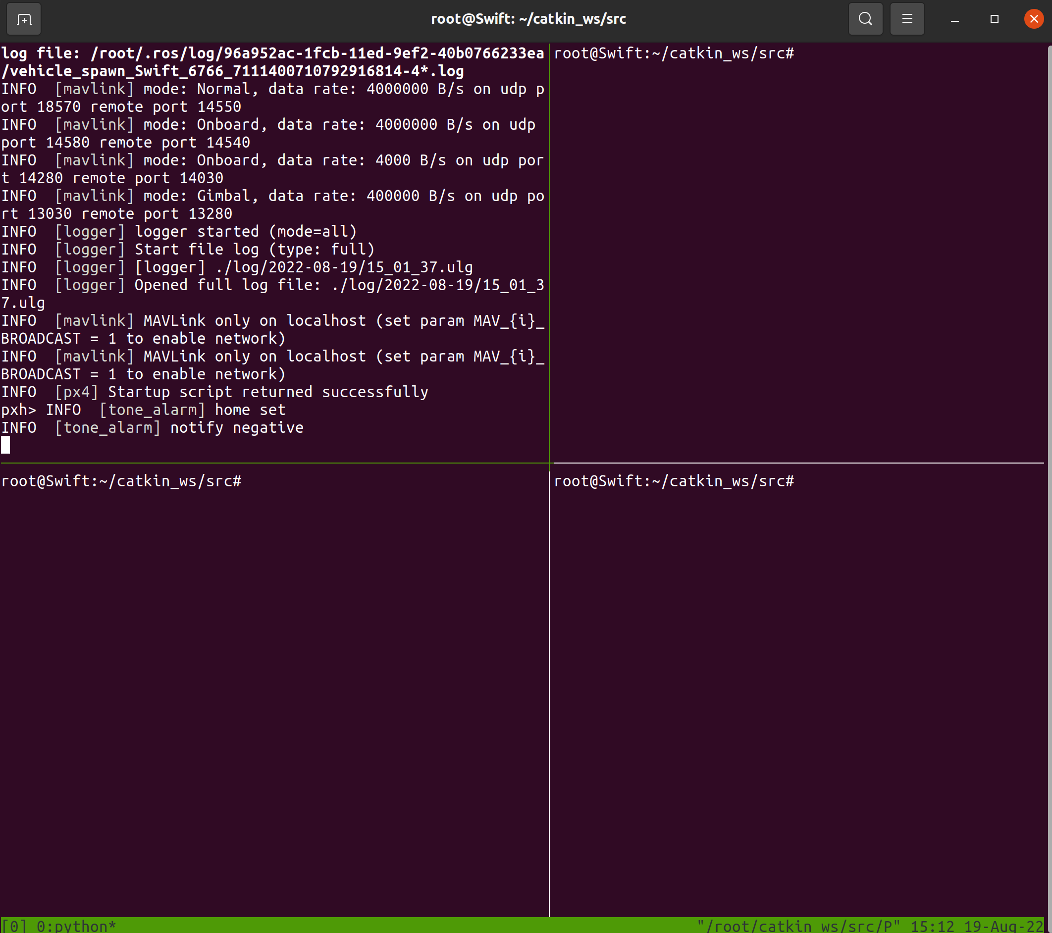Close the terminal with red X
Viewport: 1052px width, 933px height.
point(1034,19)
